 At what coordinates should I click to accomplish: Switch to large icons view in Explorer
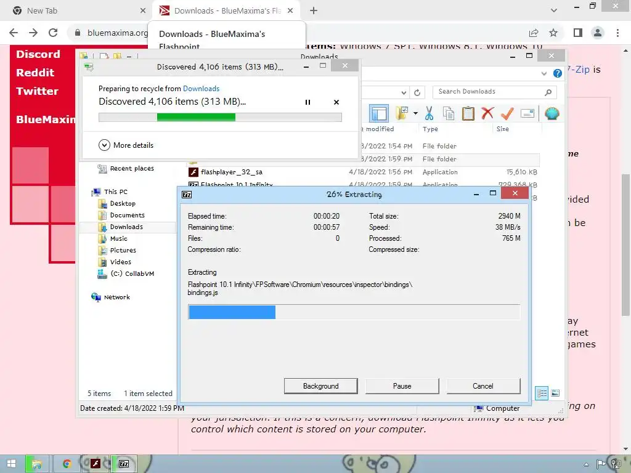[555, 393]
